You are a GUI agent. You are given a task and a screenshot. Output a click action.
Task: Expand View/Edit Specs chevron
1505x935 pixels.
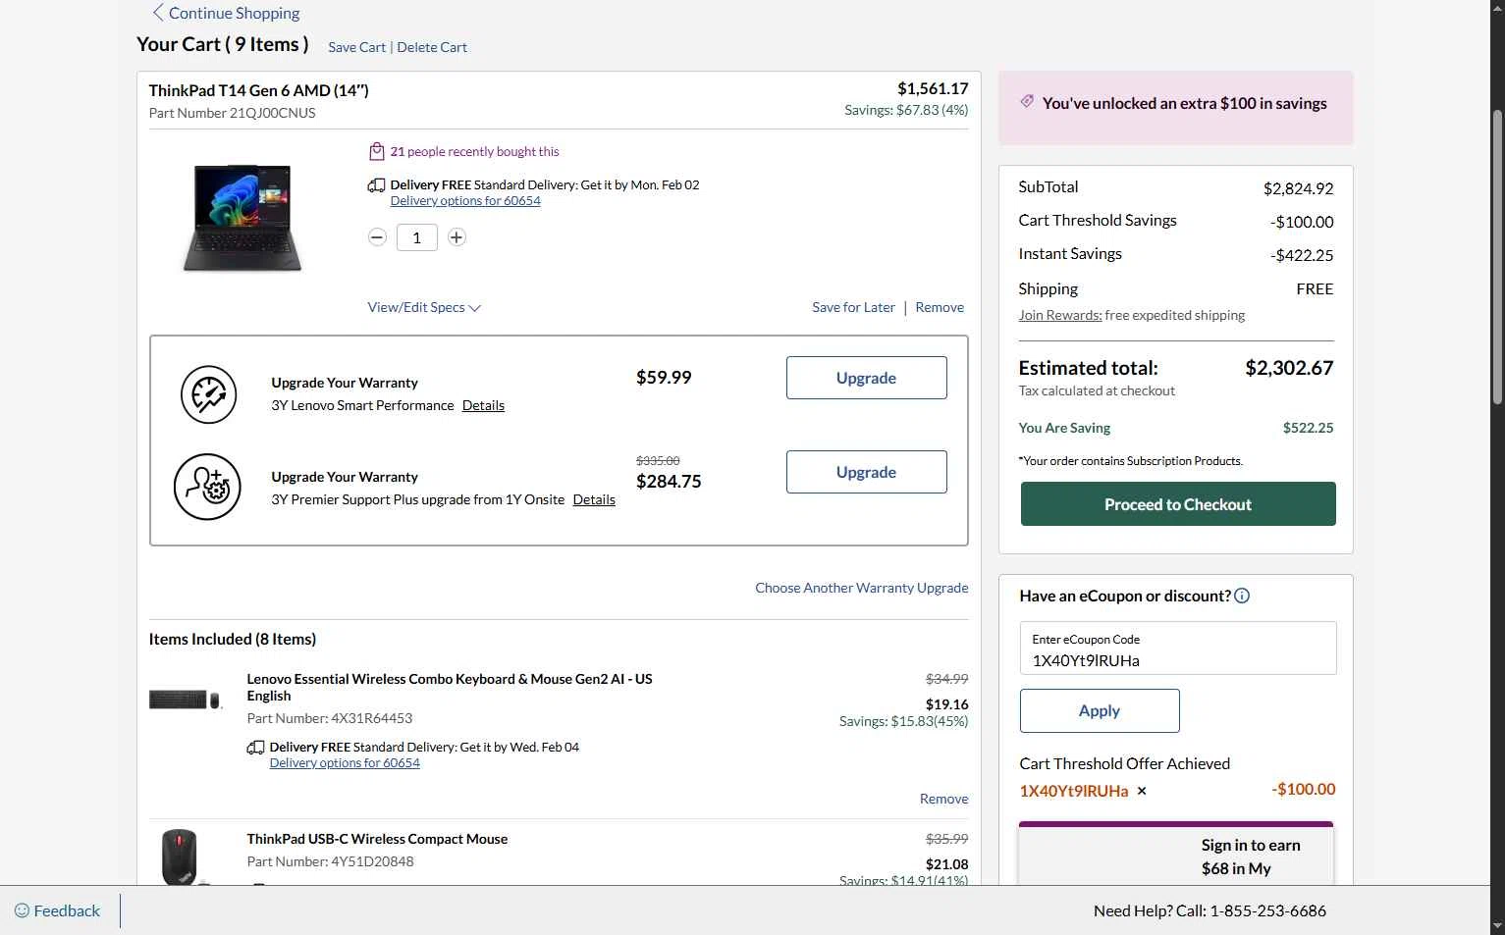475,308
